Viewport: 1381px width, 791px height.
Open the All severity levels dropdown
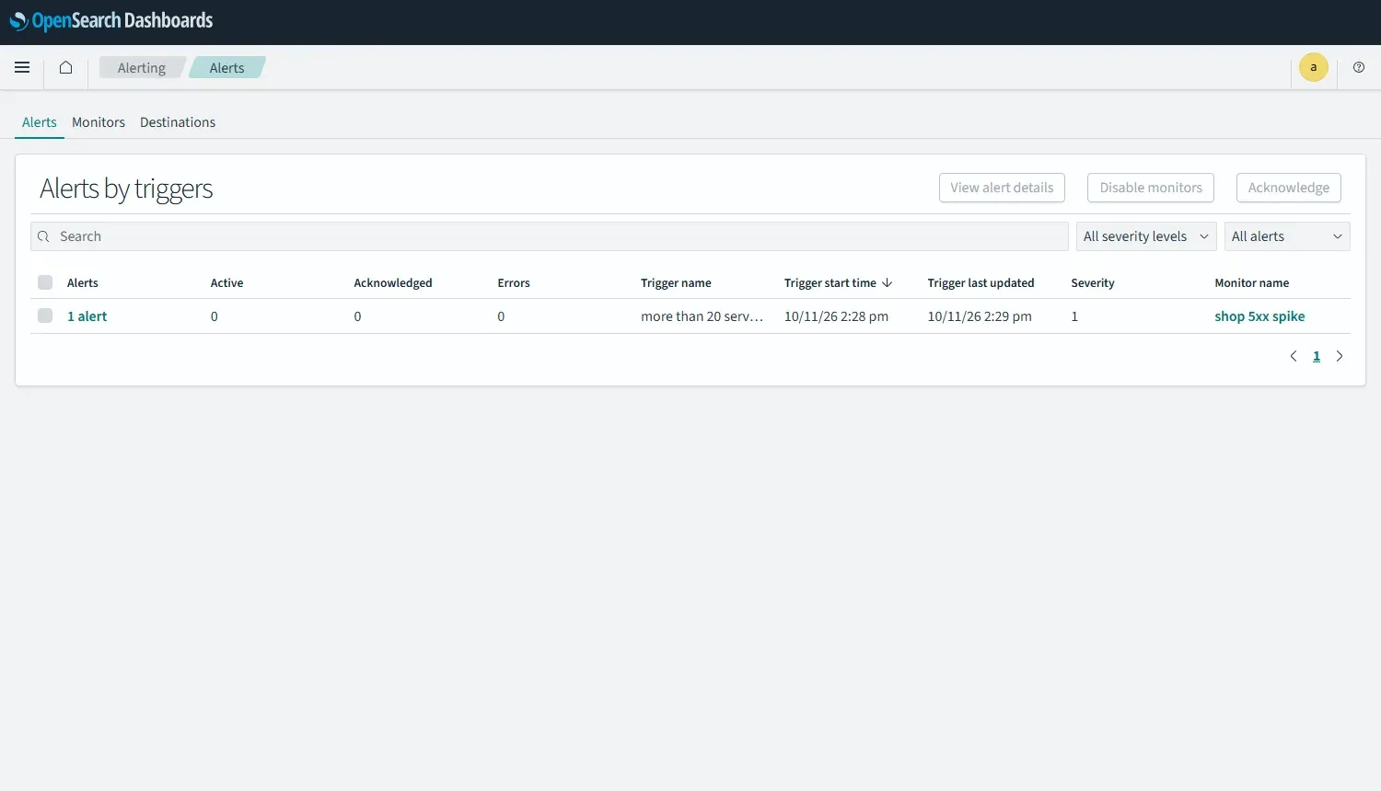click(x=1146, y=236)
